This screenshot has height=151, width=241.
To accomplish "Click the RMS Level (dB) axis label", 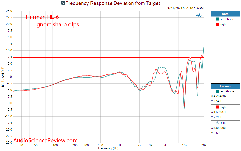I will point(3,77).
